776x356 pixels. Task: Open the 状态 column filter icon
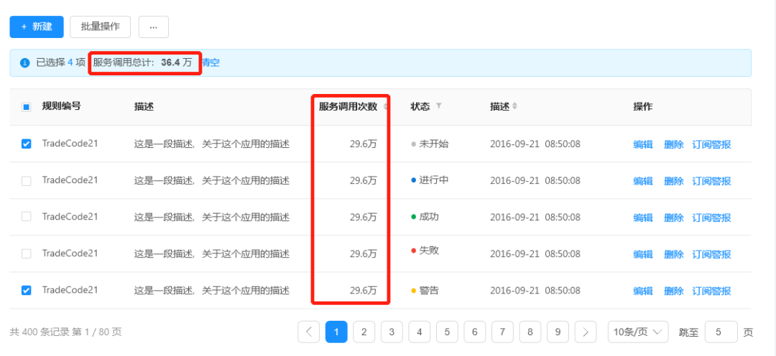tap(438, 106)
